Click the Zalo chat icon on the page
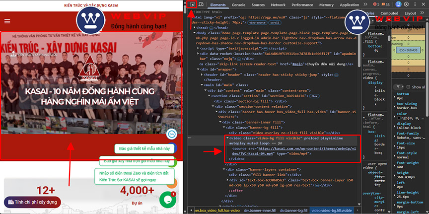This screenshot has width=429, height=214. click(x=172, y=135)
